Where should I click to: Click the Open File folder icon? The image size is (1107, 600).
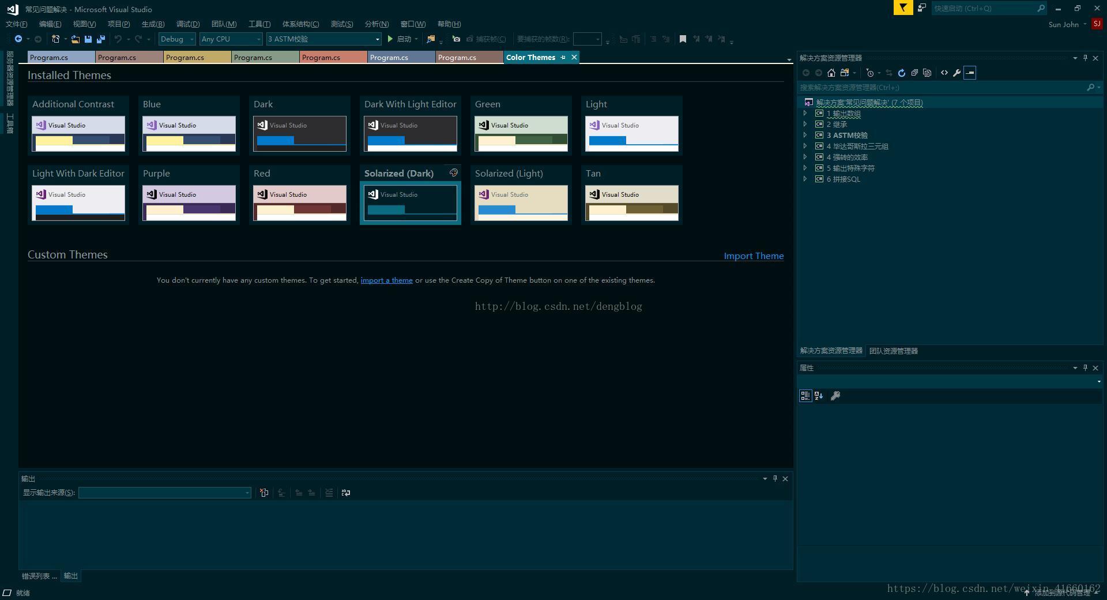click(76, 39)
